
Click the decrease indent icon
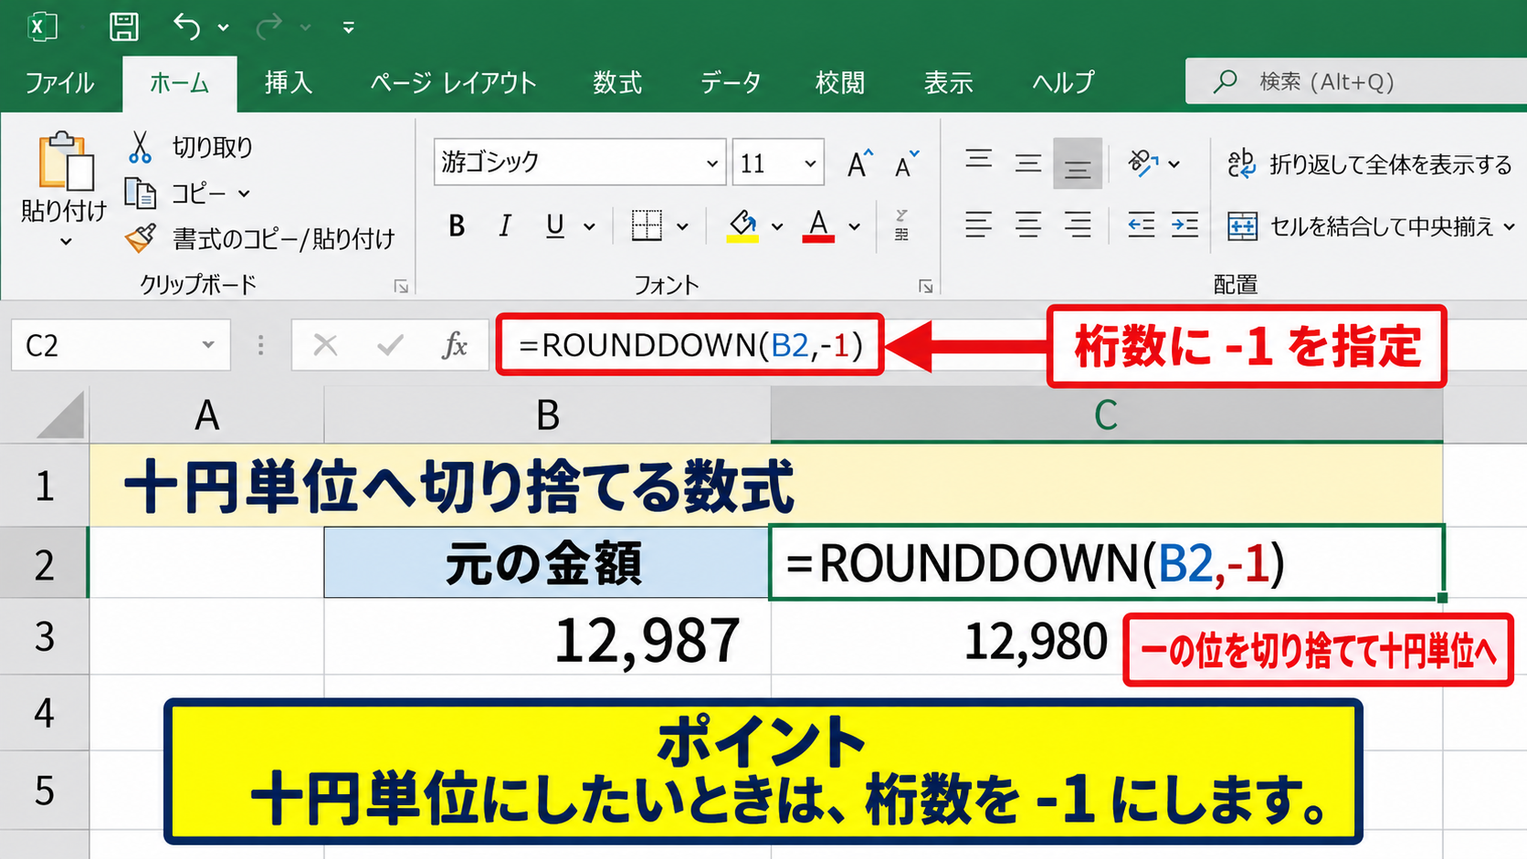click(x=1141, y=225)
